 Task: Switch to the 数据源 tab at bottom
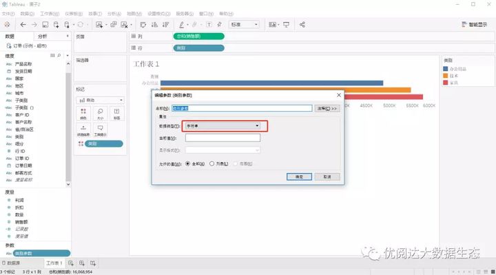tap(12, 263)
